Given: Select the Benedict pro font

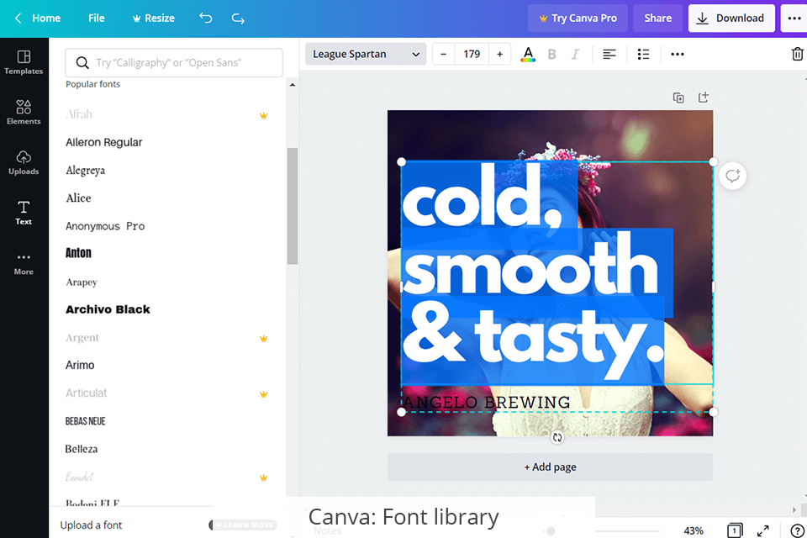Looking at the screenshot, I should pos(79,477).
